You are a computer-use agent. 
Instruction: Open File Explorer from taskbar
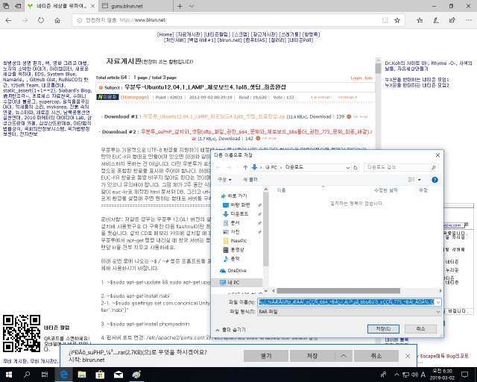click(x=82, y=375)
